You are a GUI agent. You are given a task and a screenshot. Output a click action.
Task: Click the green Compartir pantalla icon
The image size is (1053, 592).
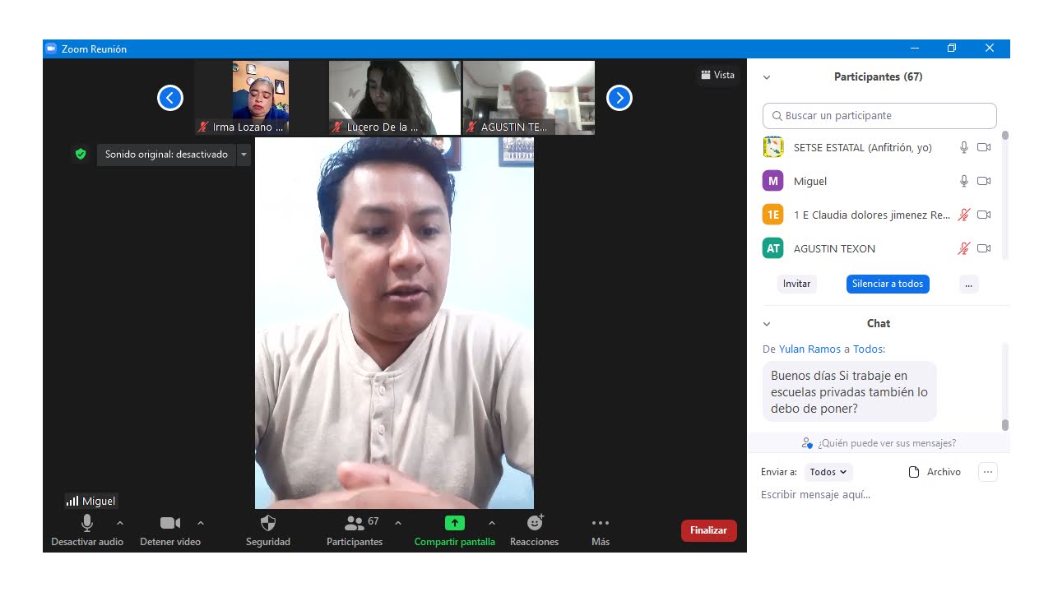pos(455,523)
